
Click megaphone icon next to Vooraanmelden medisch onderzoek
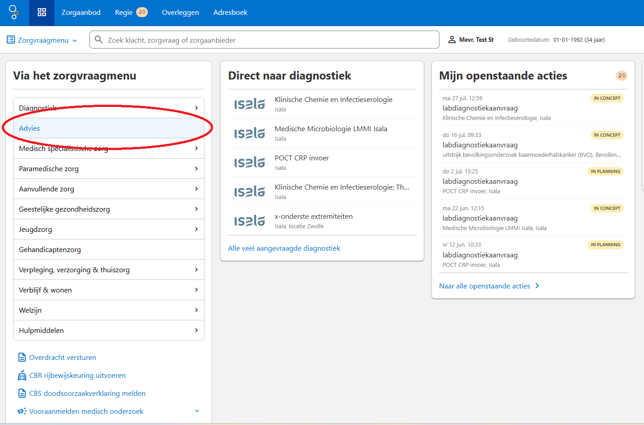coord(22,411)
